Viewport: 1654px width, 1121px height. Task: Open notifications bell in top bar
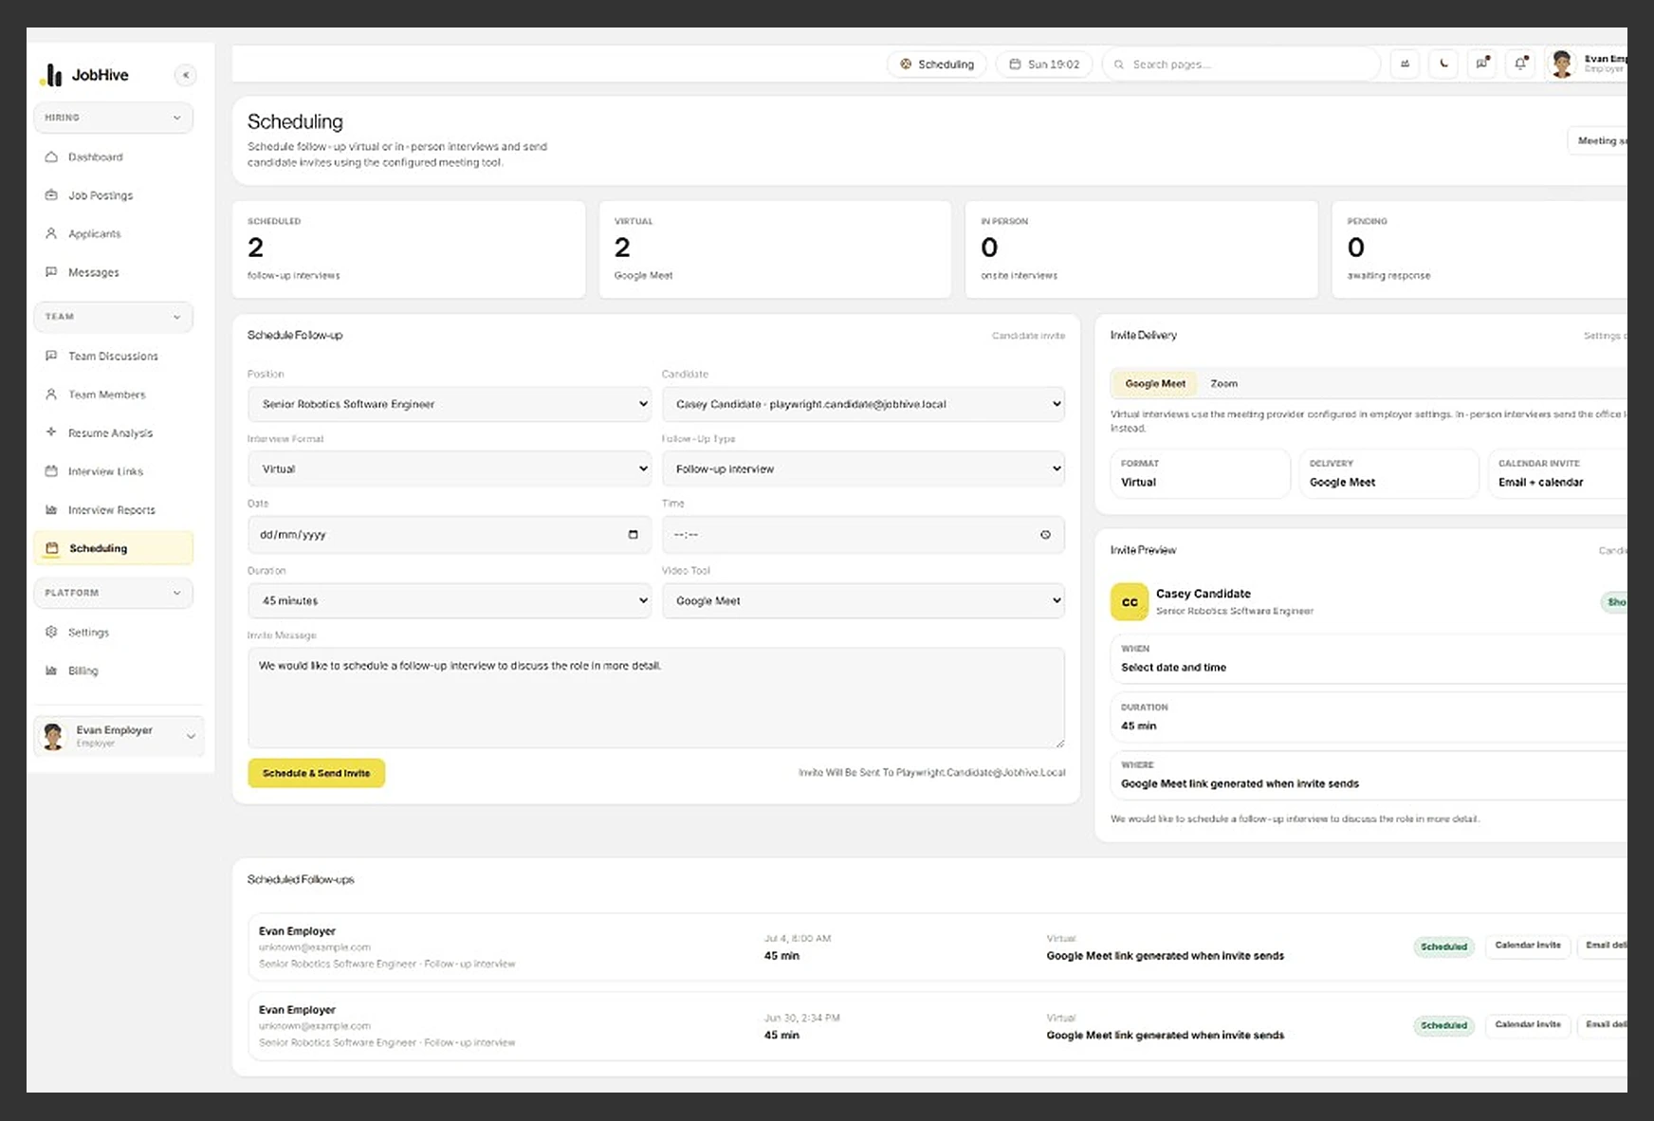tap(1520, 64)
